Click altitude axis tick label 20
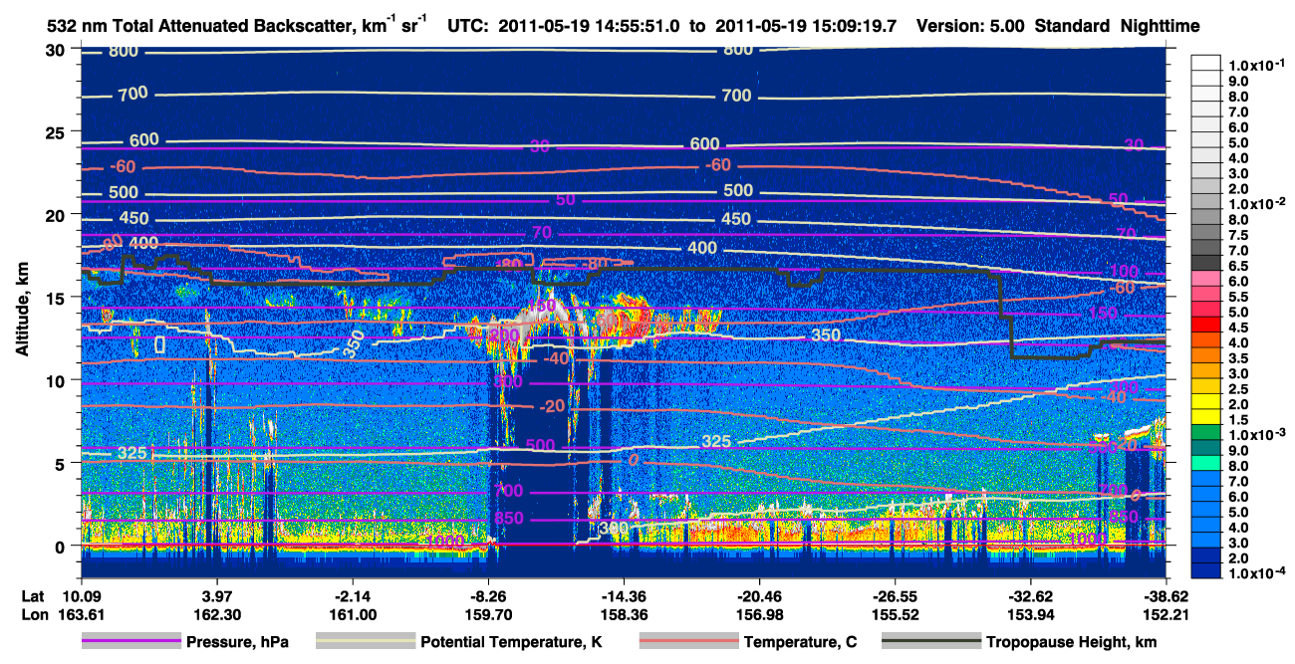This screenshot has width=1295, height=664. point(56,214)
